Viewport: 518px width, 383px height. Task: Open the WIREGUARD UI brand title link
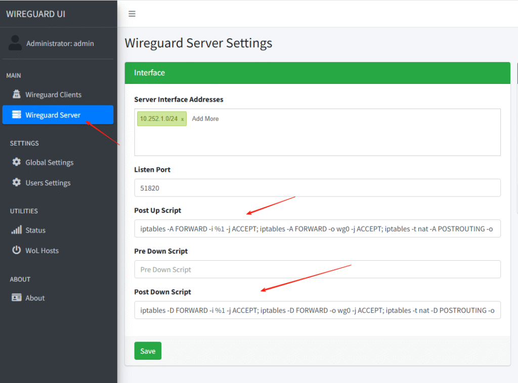[x=35, y=14]
